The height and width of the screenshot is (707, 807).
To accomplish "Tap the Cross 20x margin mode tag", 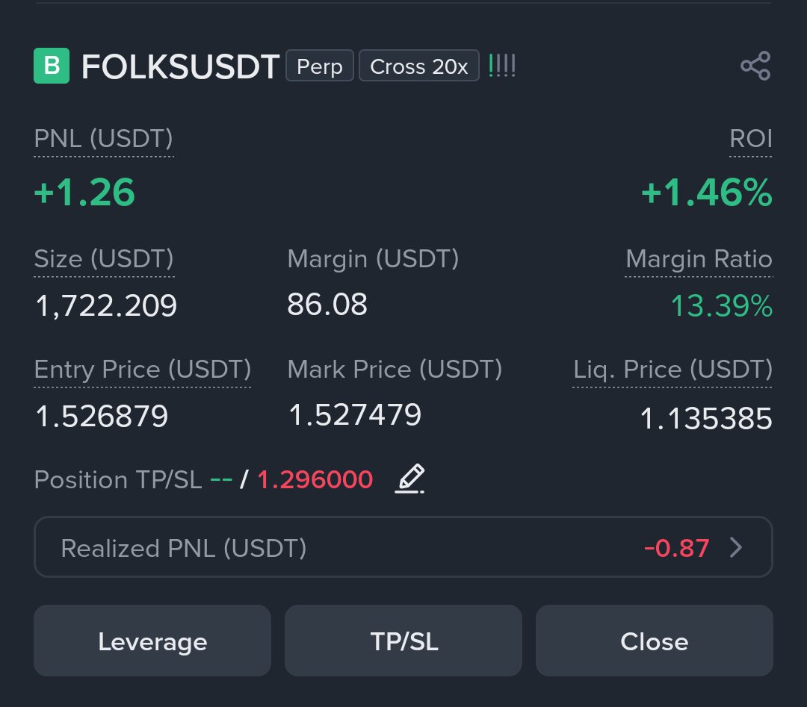I will click(419, 66).
